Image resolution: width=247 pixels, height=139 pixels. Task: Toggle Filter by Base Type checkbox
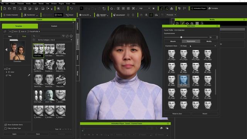pyautogui.click(x=5, y=129)
